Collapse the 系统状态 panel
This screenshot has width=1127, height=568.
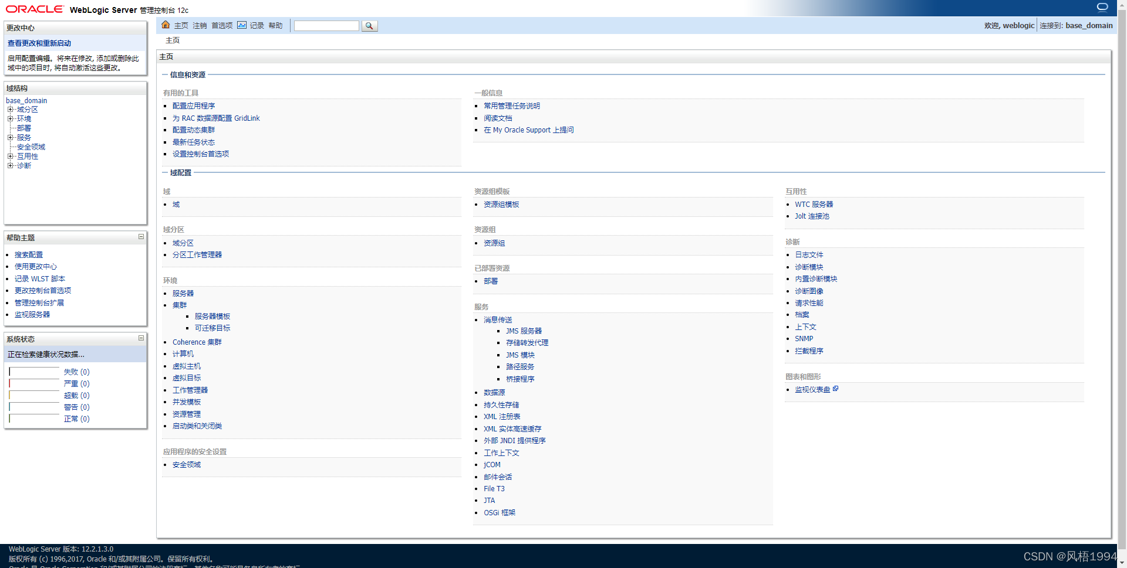tap(141, 338)
